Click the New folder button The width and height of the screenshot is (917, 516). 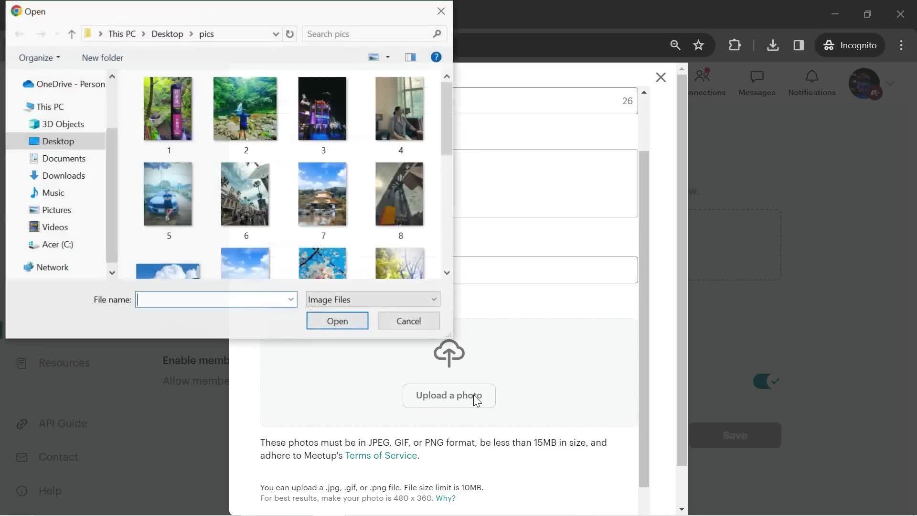102,57
